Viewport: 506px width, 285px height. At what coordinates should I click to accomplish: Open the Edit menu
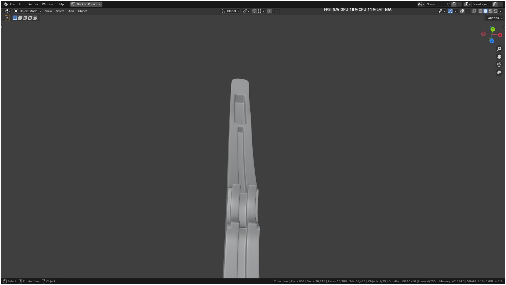click(x=22, y=4)
